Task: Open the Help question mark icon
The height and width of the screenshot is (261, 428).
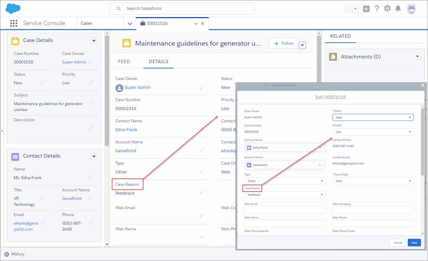Action: pyautogui.click(x=377, y=9)
